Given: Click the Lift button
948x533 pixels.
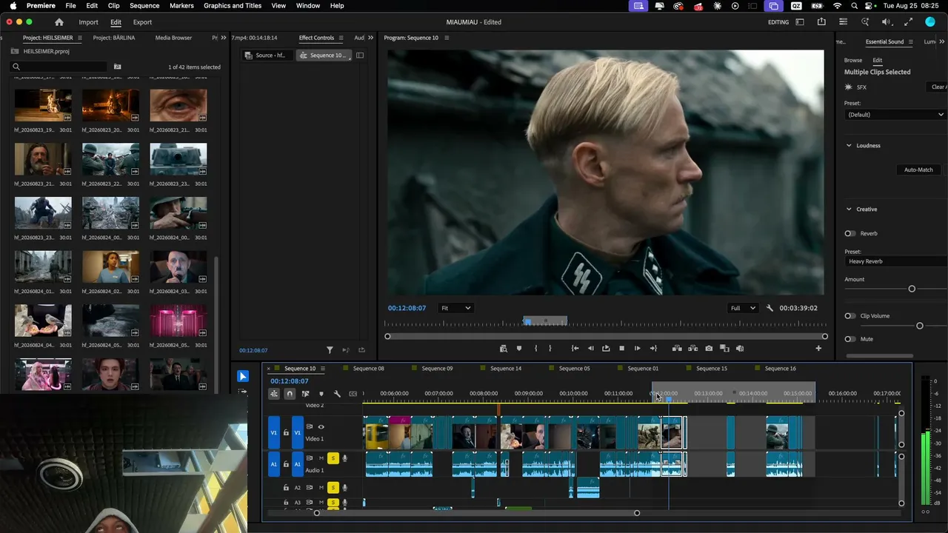Looking at the screenshot, I should tap(677, 348).
